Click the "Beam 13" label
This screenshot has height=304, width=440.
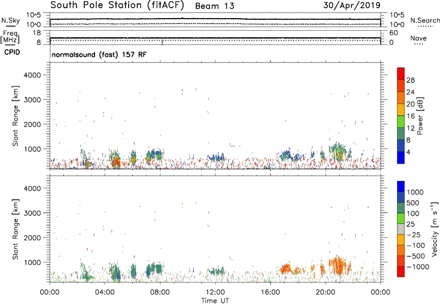215,6
